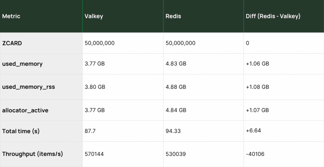Click the used_memory_rss row label
The height and width of the screenshot is (167, 324).
(28, 87)
